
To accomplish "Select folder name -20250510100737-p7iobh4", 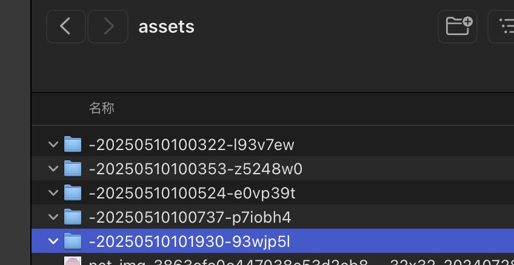I will (190, 217).
